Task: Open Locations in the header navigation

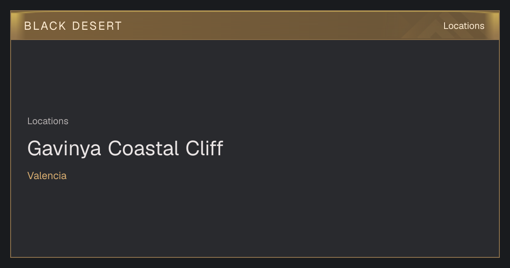Action: click(x=464, y=26)
